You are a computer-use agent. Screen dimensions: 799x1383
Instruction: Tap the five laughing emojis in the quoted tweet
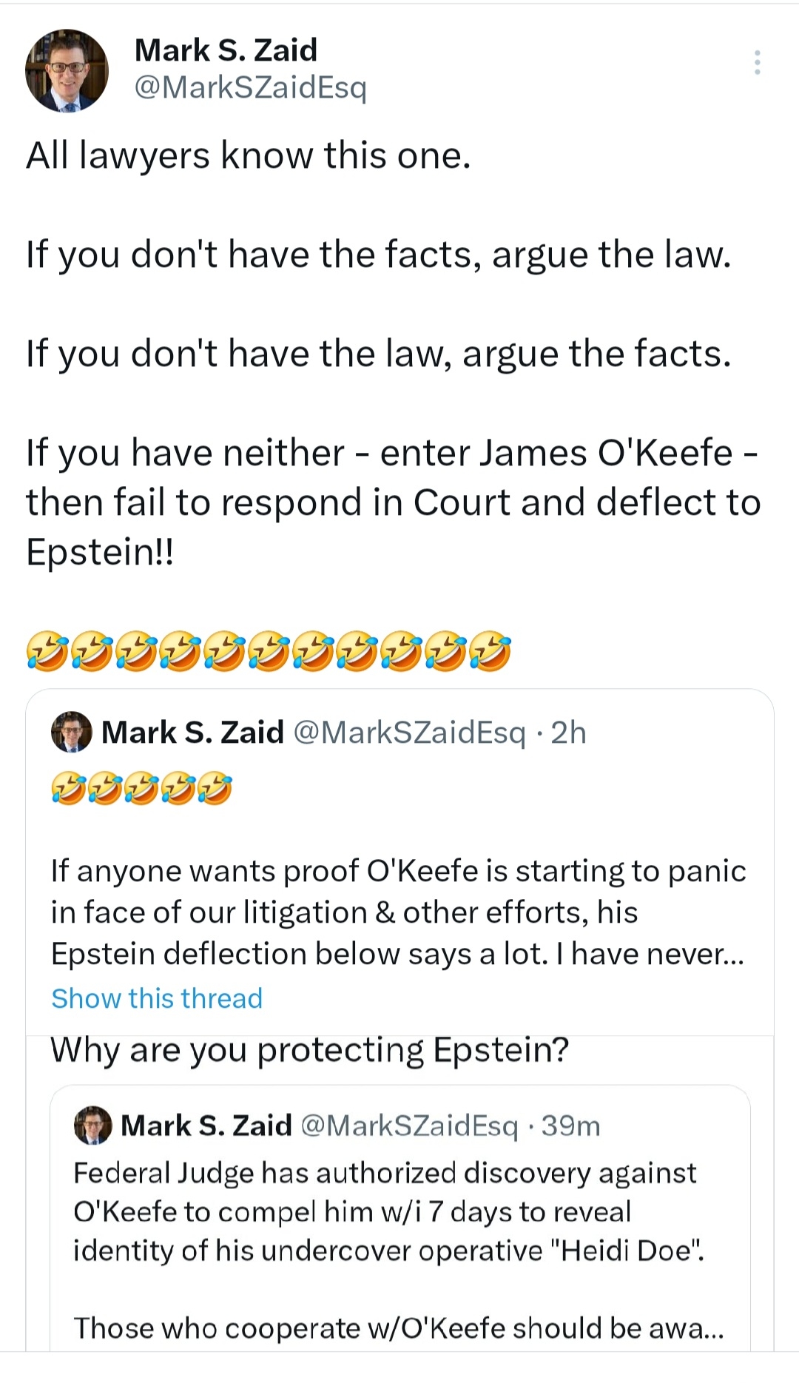[141, 788]
